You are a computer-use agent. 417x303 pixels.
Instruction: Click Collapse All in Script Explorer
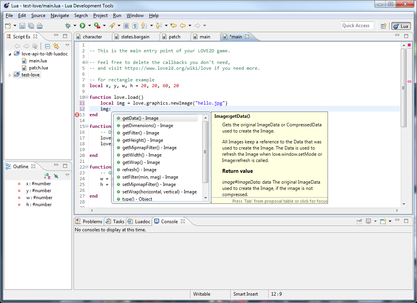point(47,46)
